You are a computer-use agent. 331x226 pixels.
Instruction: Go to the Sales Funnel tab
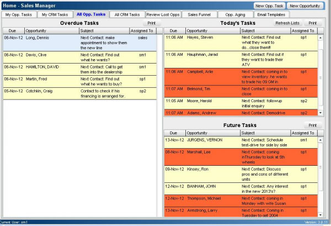[199, 14]
